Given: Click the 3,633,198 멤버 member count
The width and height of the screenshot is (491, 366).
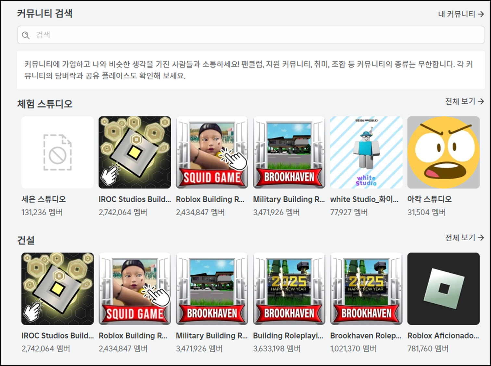Looking at the screenshot, I should pyautogui.click(x=277, y=349).
